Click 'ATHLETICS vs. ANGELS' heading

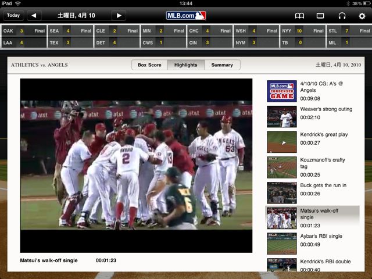(x=40, y=65)
